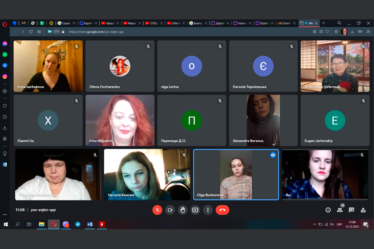This screenshot has height=249, width=374.
Task: Show the participants list panel
Action: tap(340, 210)
